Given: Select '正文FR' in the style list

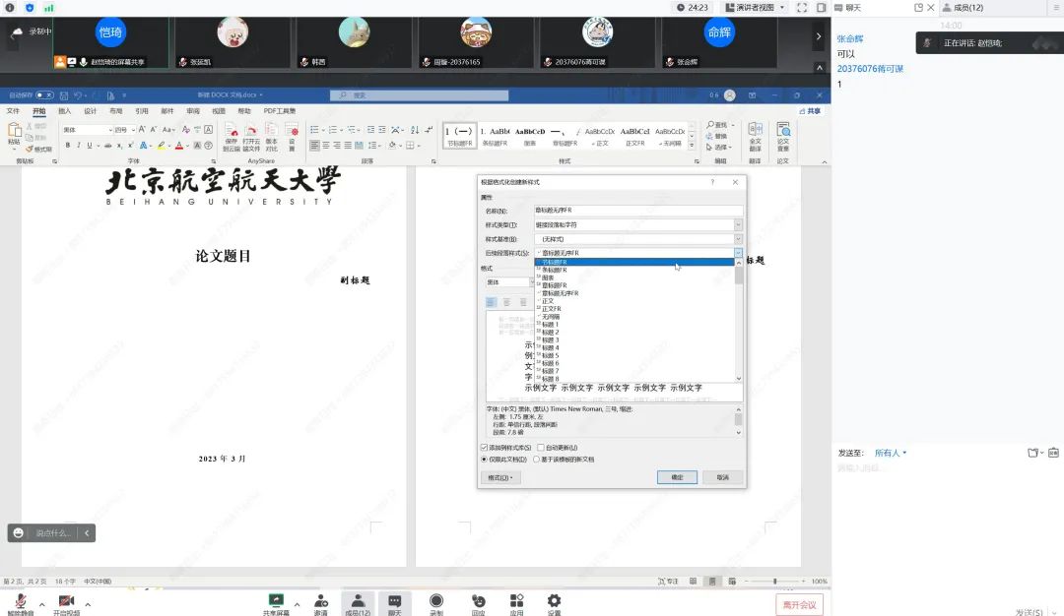Looking at the screenshot, I should (x=552, y=309).
